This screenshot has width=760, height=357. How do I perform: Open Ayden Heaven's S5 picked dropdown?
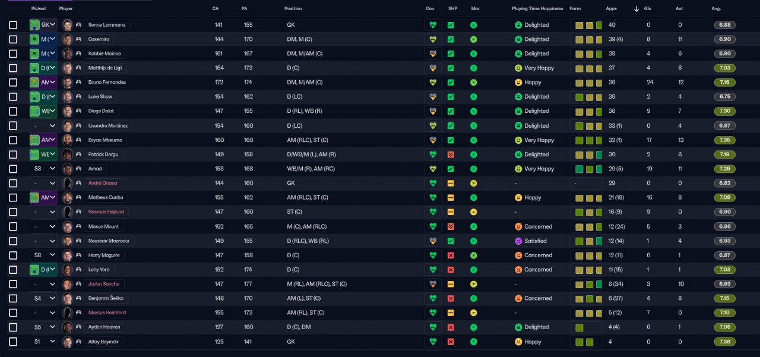click(43, 327)
